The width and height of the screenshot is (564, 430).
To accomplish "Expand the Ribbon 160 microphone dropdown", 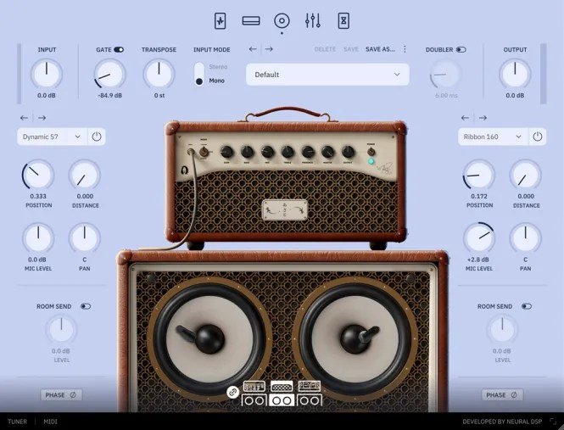I will point(492,136).
